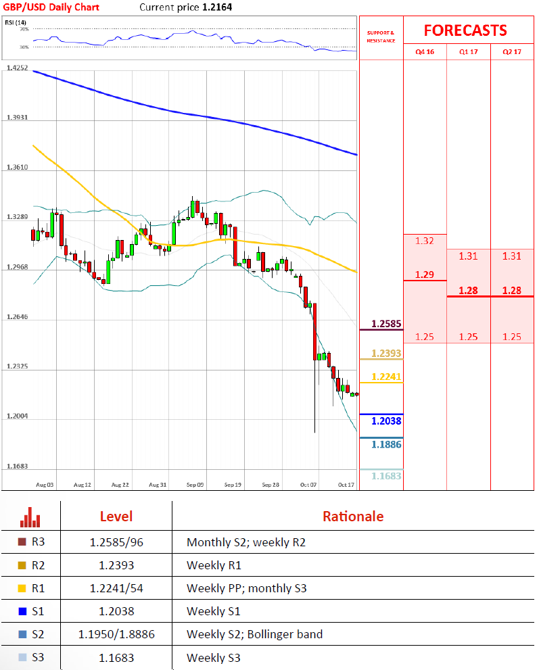Select the R1 yellow color swatch

point(22,588)
